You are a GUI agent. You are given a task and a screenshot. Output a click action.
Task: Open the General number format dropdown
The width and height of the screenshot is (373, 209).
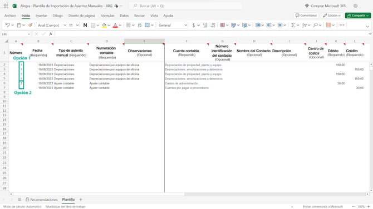pos(173,25)
